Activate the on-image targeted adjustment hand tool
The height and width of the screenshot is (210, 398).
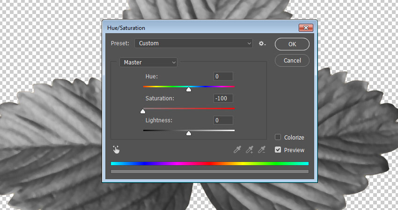point(116,150)
